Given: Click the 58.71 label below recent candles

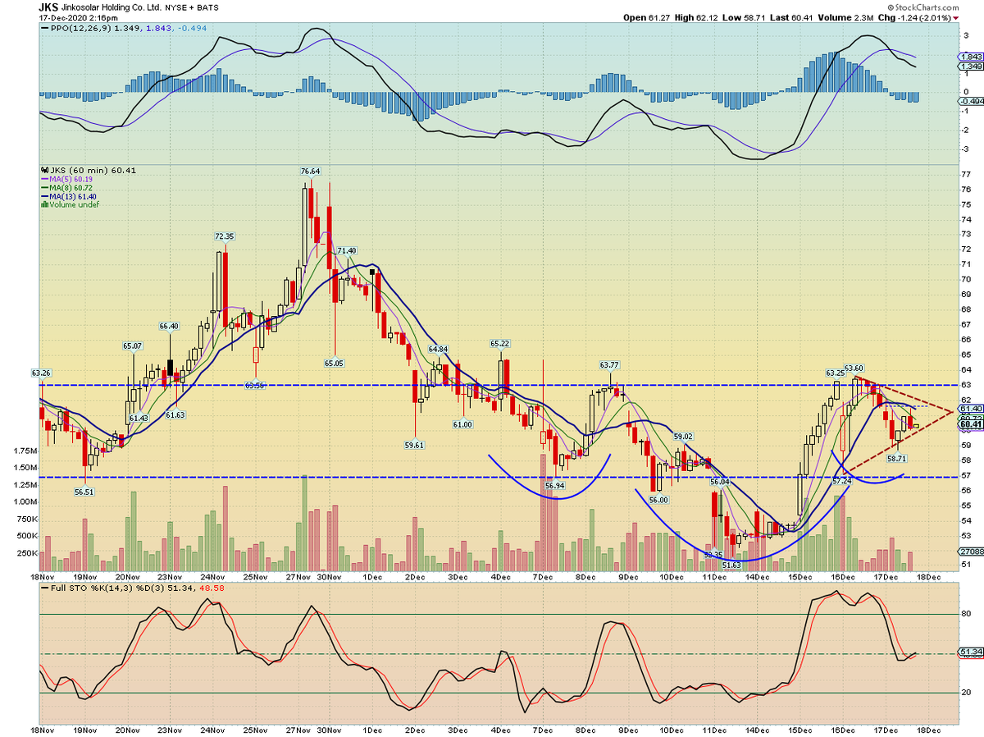Looking at the screenshot, I should pyautogui.click(x=898, y=458).
